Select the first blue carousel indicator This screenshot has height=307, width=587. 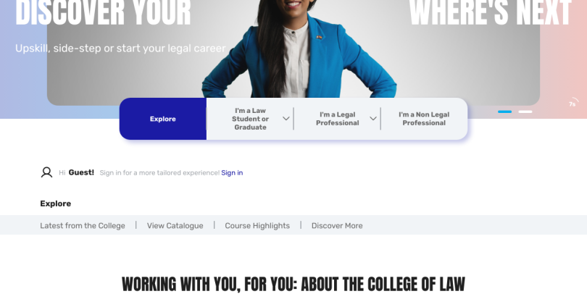(504, 112)
